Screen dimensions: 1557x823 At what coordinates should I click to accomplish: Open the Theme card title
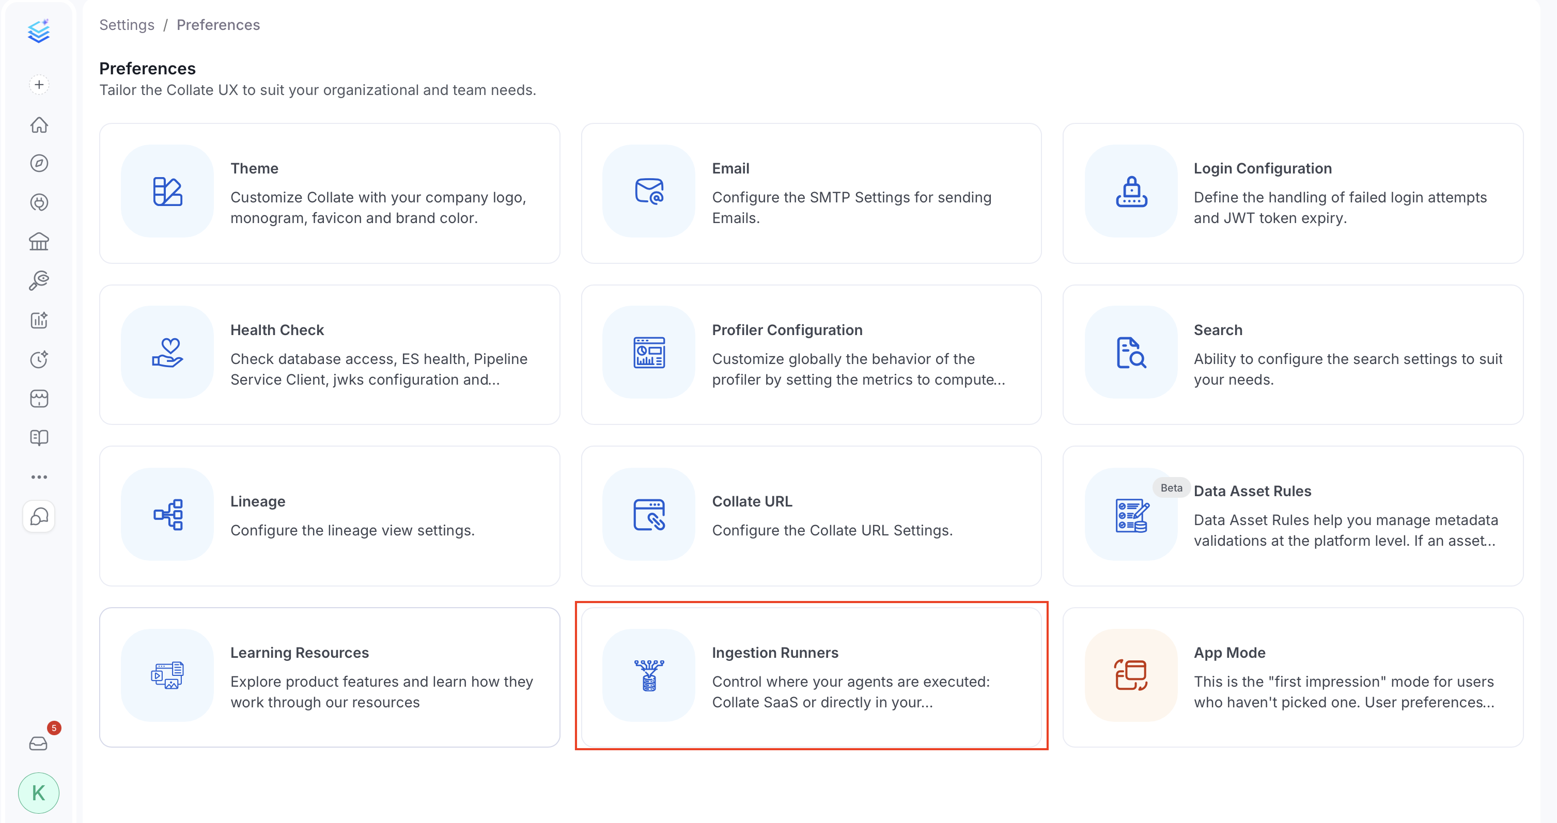point(255,169)
